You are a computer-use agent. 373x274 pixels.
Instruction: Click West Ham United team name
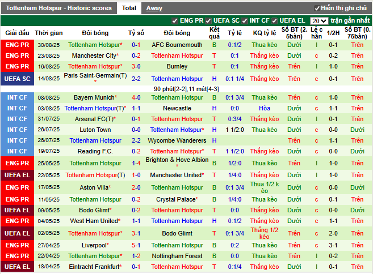pyautogui.click(x=94, y=221)
